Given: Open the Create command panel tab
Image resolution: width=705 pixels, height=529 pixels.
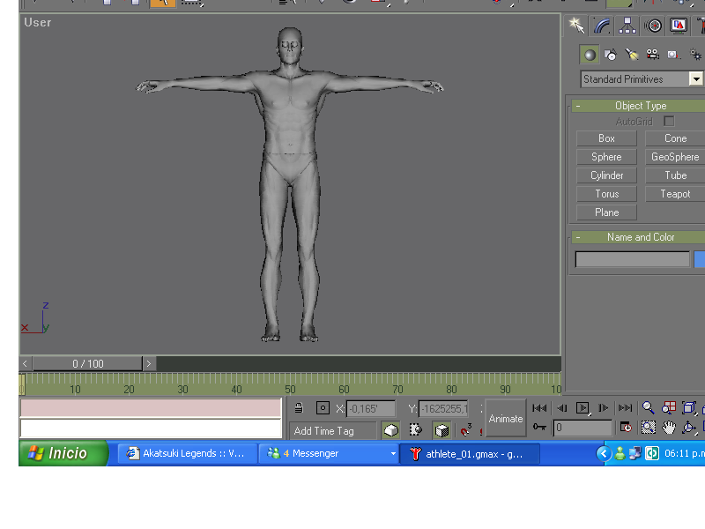Looking at the screenshot, I should [576, 26].
